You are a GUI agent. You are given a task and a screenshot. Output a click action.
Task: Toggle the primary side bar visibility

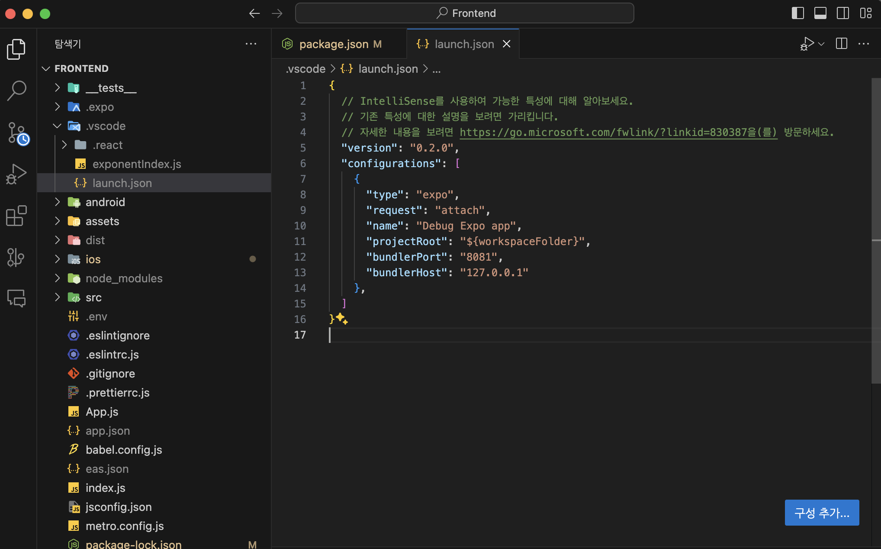pyautogui.click(x=797, y=13)
